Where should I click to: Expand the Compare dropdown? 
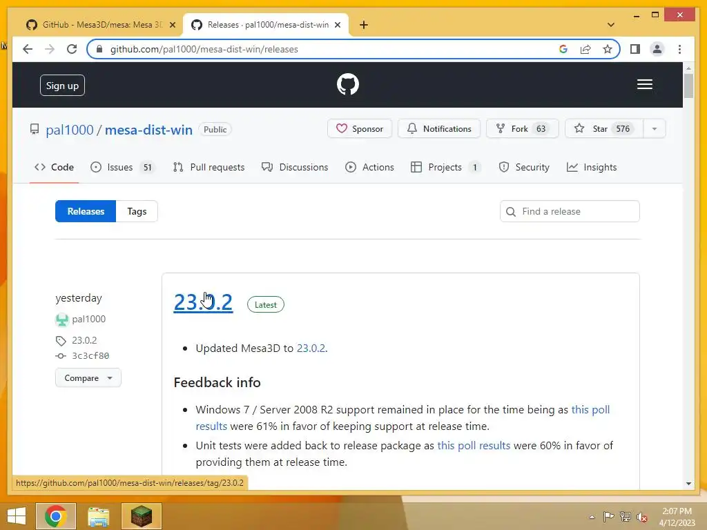(x=88, y=378)
